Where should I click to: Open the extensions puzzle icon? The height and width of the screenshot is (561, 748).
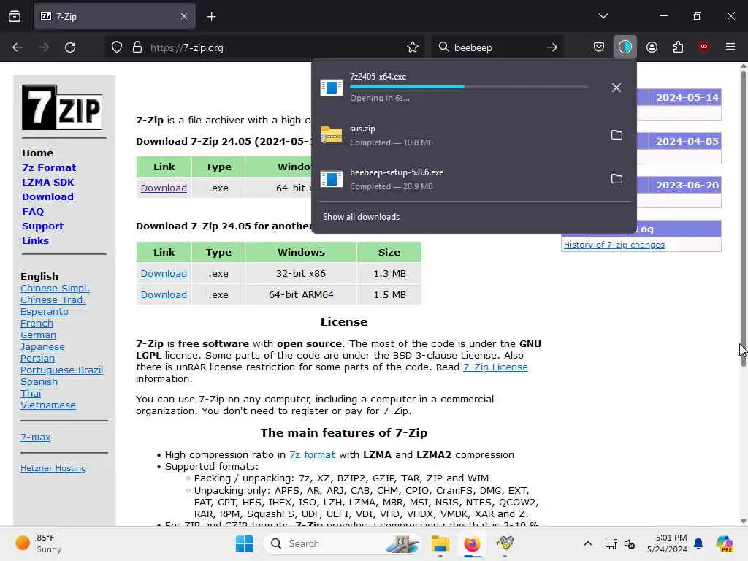pyautogui.click(x=678, y=47)
